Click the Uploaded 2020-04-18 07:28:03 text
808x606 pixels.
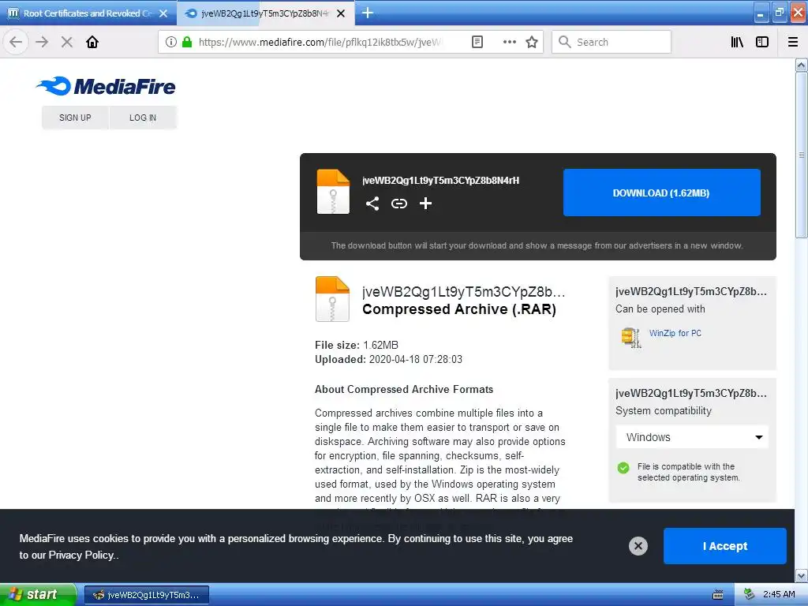point(388,359)
